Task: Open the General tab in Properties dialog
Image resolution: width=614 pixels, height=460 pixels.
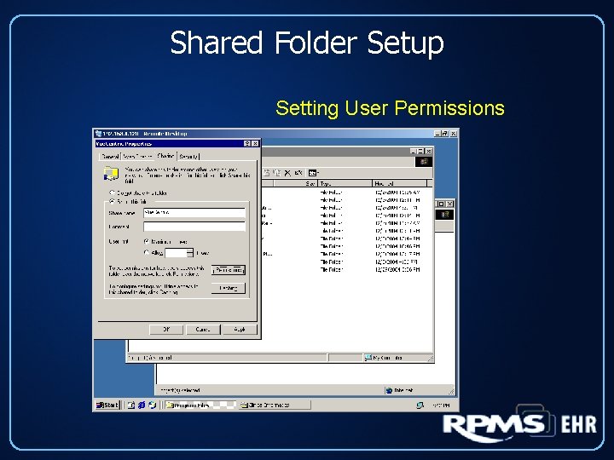Action: pyautogui.click(x=110, y=157)
